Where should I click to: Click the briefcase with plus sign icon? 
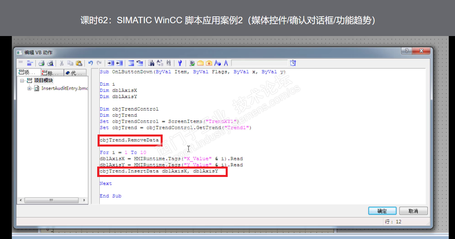209,63
